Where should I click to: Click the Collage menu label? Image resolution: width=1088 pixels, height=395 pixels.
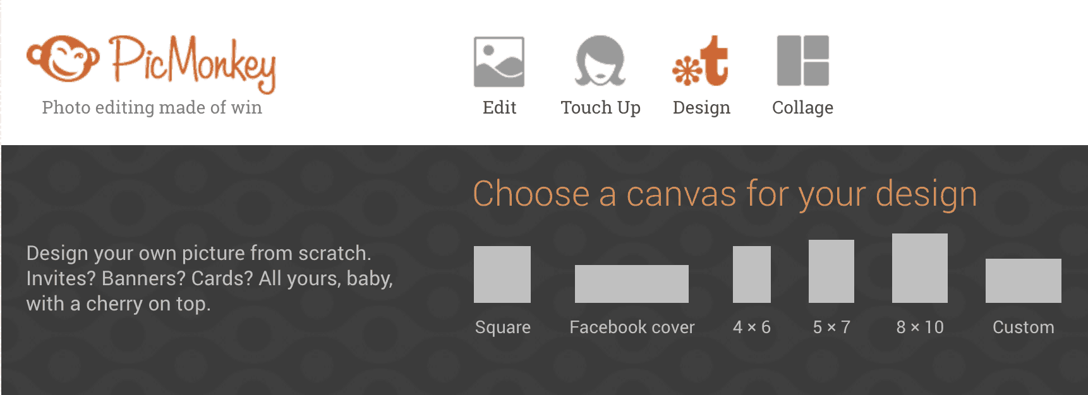pos(803,108)
